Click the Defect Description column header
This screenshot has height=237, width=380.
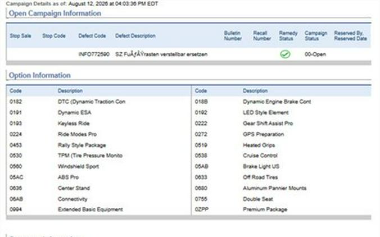pos(135,36)
